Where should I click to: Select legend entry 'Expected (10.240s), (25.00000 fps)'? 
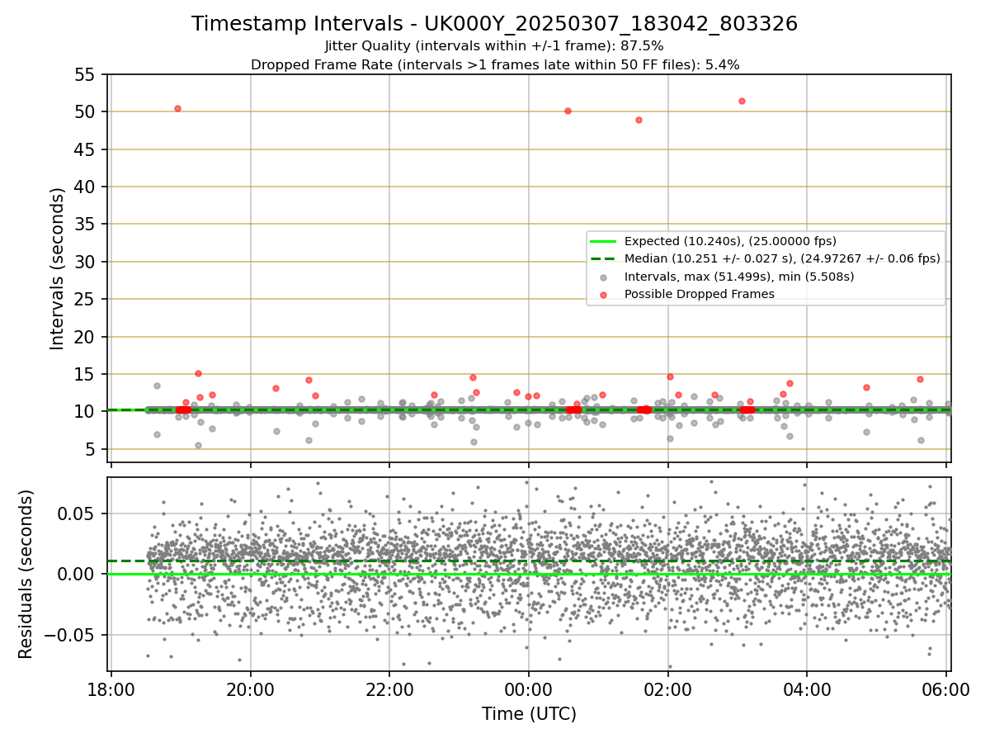[x=730, y=241]
